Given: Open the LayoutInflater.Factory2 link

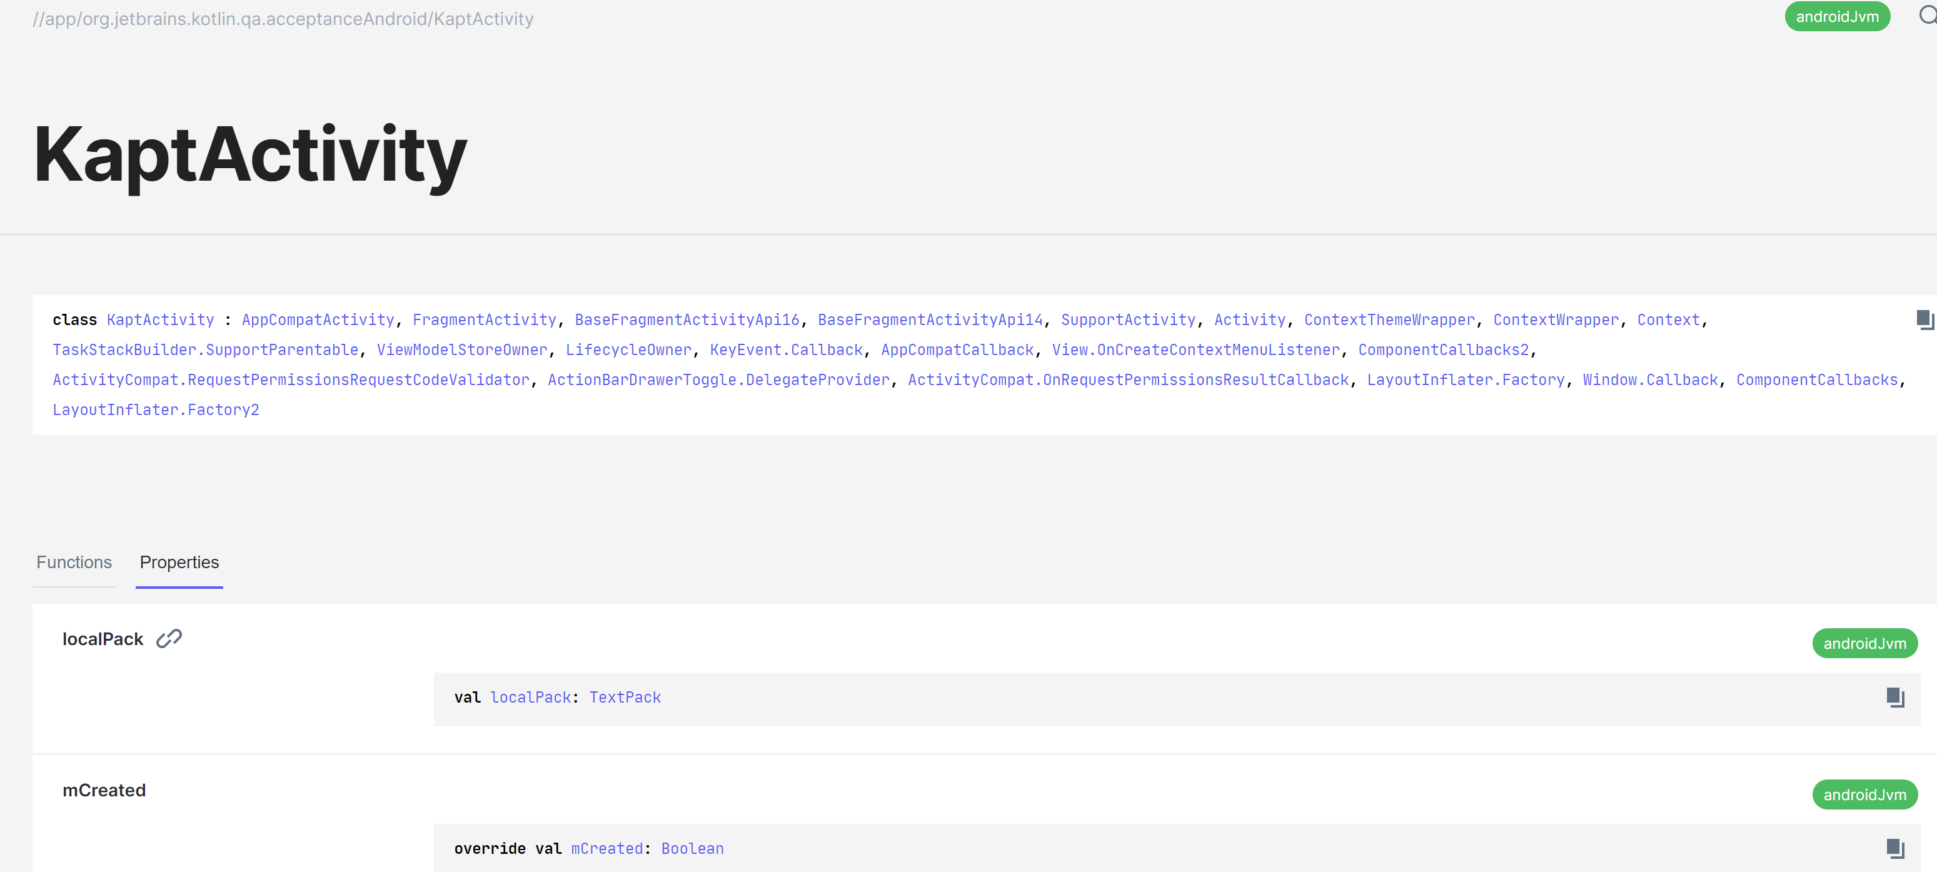Looking at the screenshot, I should click(156, 409).
